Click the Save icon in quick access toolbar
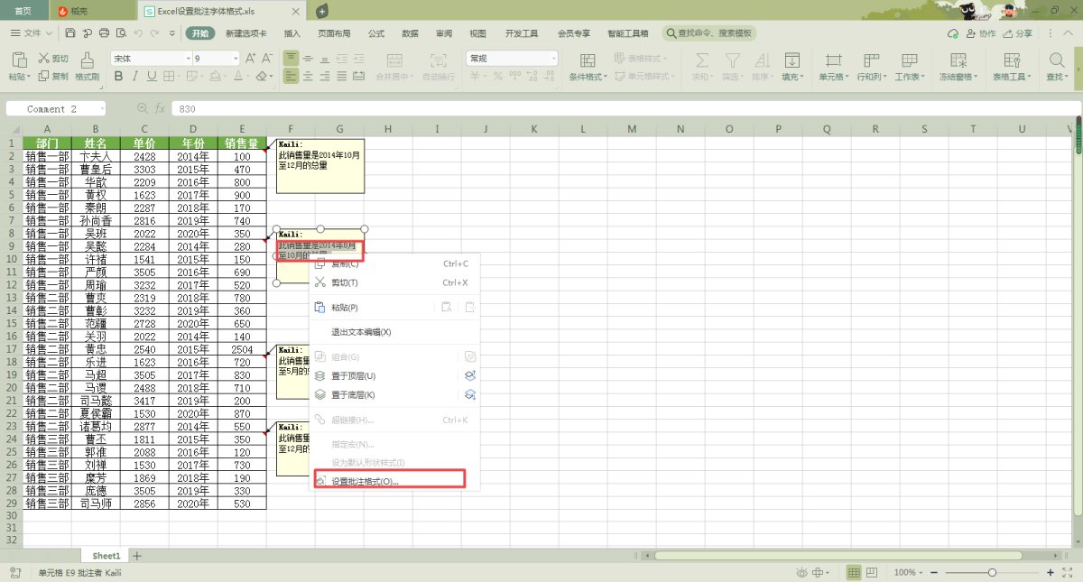Image resolution: width=1083 pixels, height=582 pixels. click(70, 33)
